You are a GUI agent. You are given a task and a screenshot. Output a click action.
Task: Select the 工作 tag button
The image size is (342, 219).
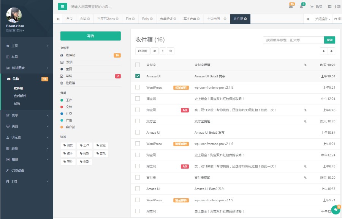(x=84, y=145)
